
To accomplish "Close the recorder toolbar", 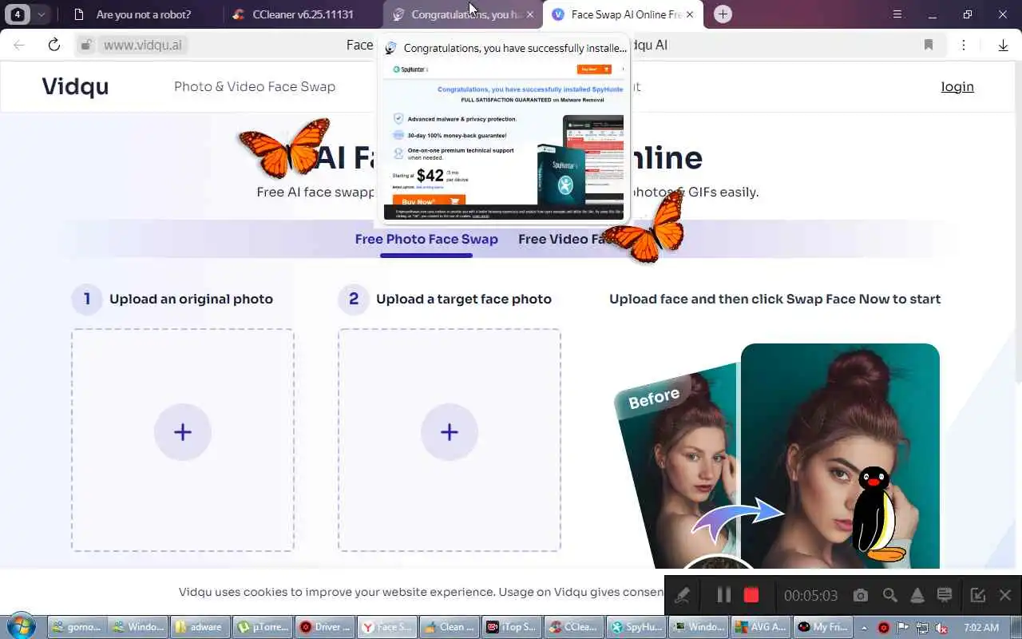I will point(1005,595).
